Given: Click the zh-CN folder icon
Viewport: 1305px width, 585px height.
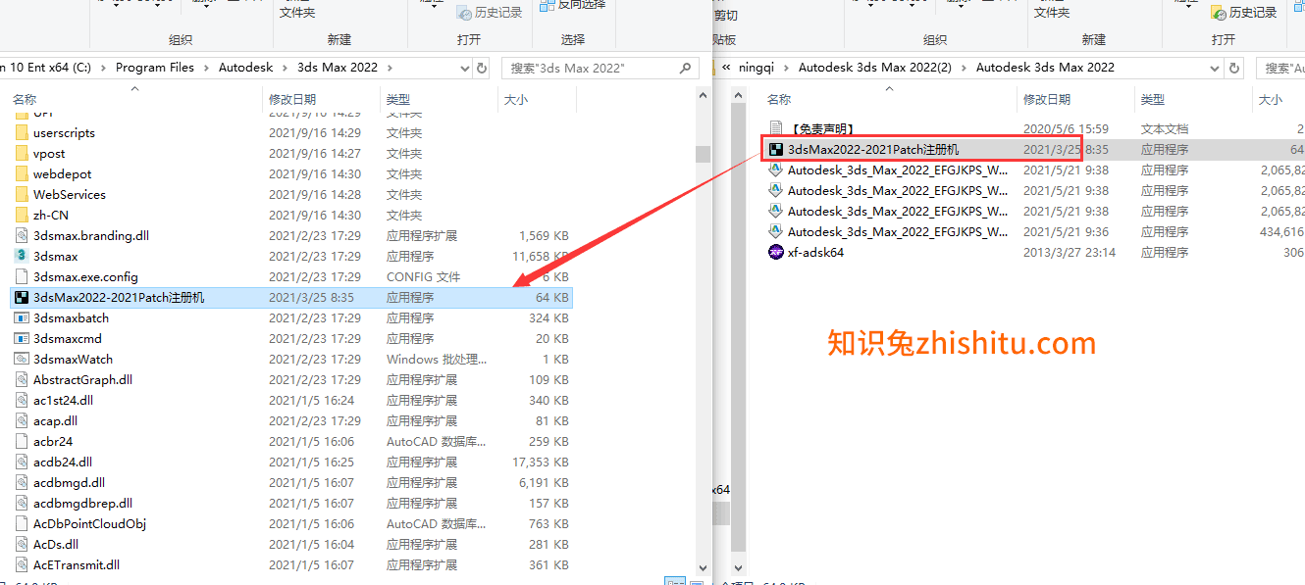Looking at the screenshot, I should 22,216.
